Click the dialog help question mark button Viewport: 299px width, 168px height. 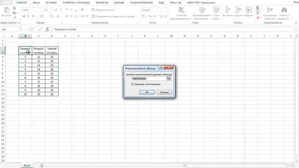(161, 68)
